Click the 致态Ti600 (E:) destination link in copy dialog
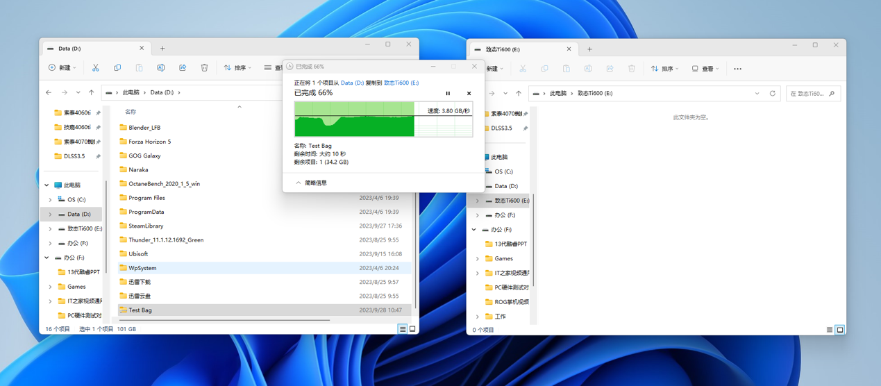Screen dimensions: 881x386 (x=401, y=83)
